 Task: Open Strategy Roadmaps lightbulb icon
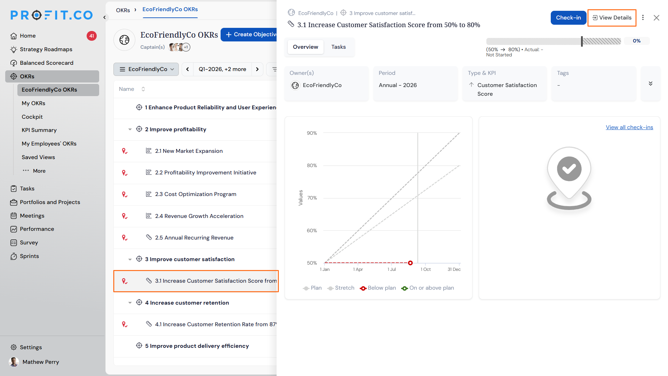coord(14,49)
